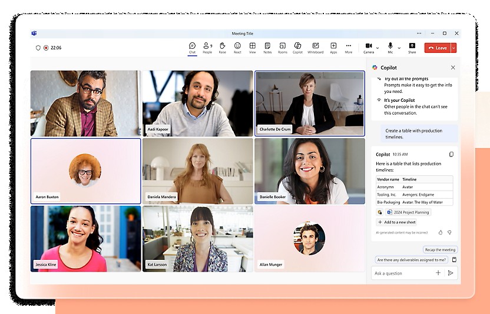Click the reference icon beside 2024 Project Planning
This screenshot has height=314, width=490.
pos(380,212)
